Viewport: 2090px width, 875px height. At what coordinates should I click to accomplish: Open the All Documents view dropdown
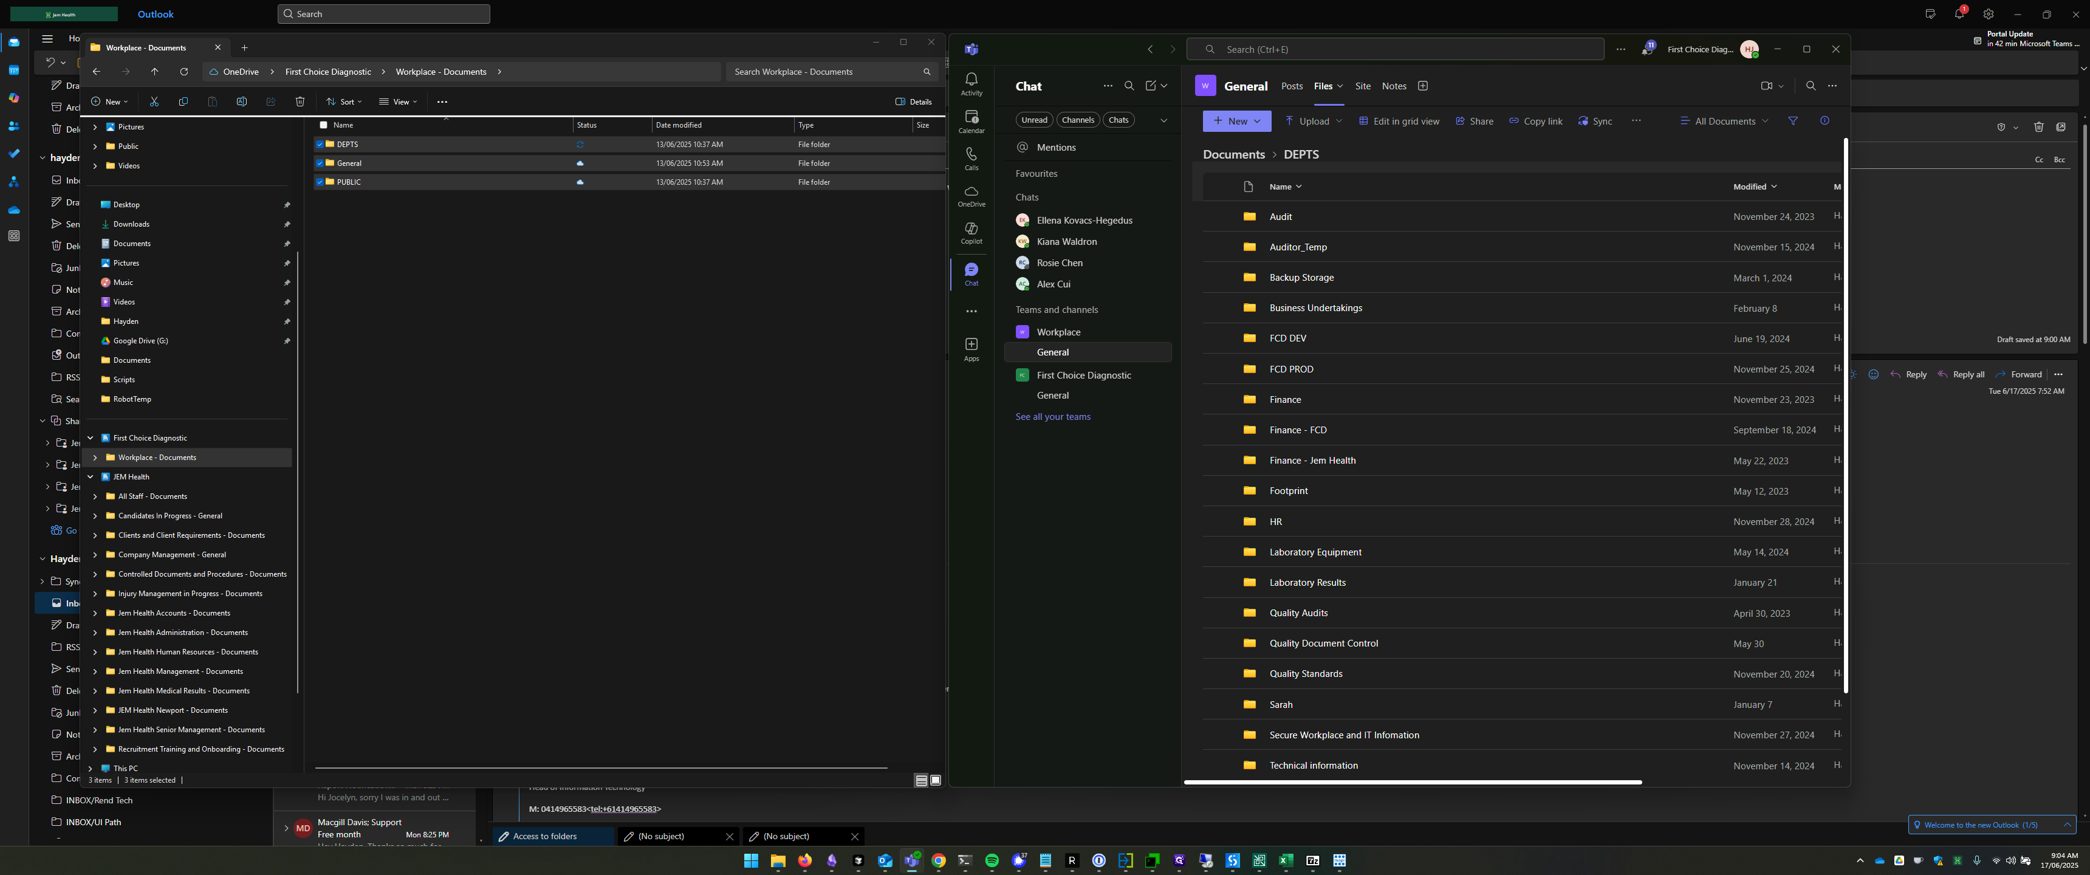tap(1724, 121)
